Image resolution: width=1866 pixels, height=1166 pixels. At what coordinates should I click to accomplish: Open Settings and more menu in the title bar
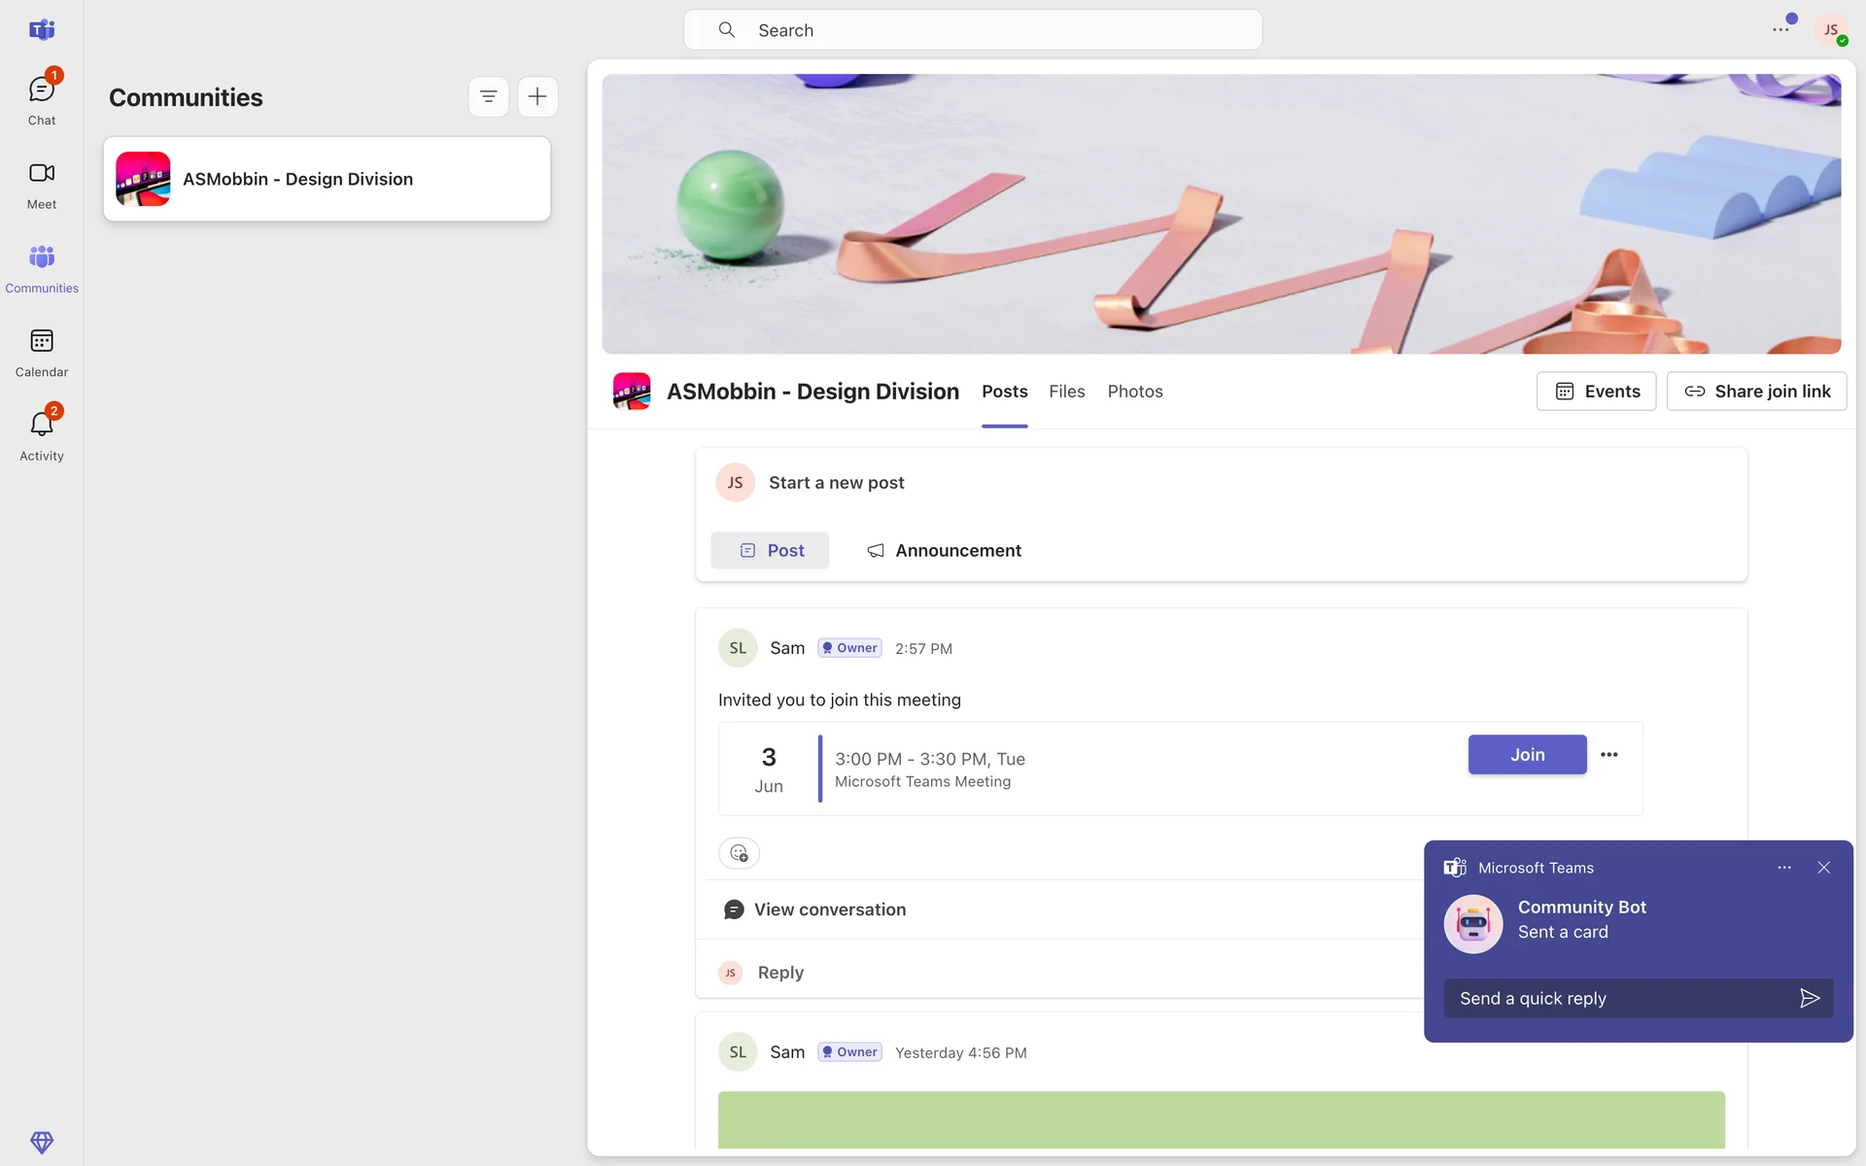1780,30
